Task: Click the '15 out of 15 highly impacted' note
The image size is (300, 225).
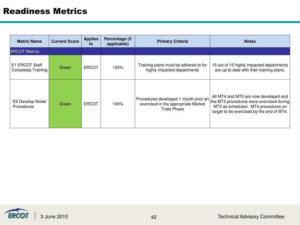Action: [250, 67]
